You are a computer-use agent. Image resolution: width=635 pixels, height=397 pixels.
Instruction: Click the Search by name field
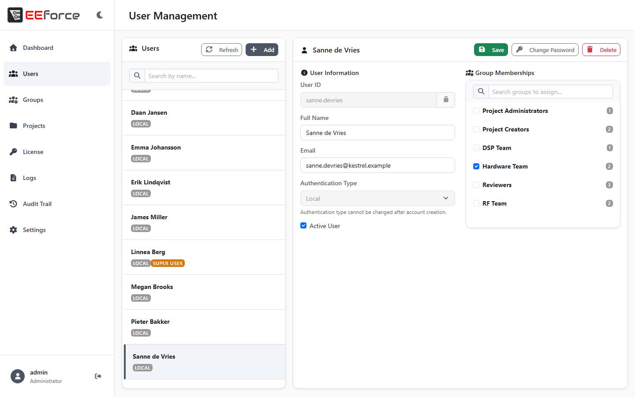tap(211, 76)
